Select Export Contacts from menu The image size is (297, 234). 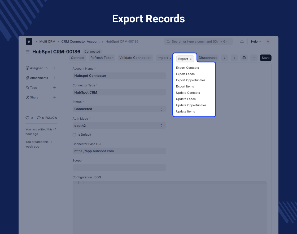pyautogui.click(x=187, y=68)
